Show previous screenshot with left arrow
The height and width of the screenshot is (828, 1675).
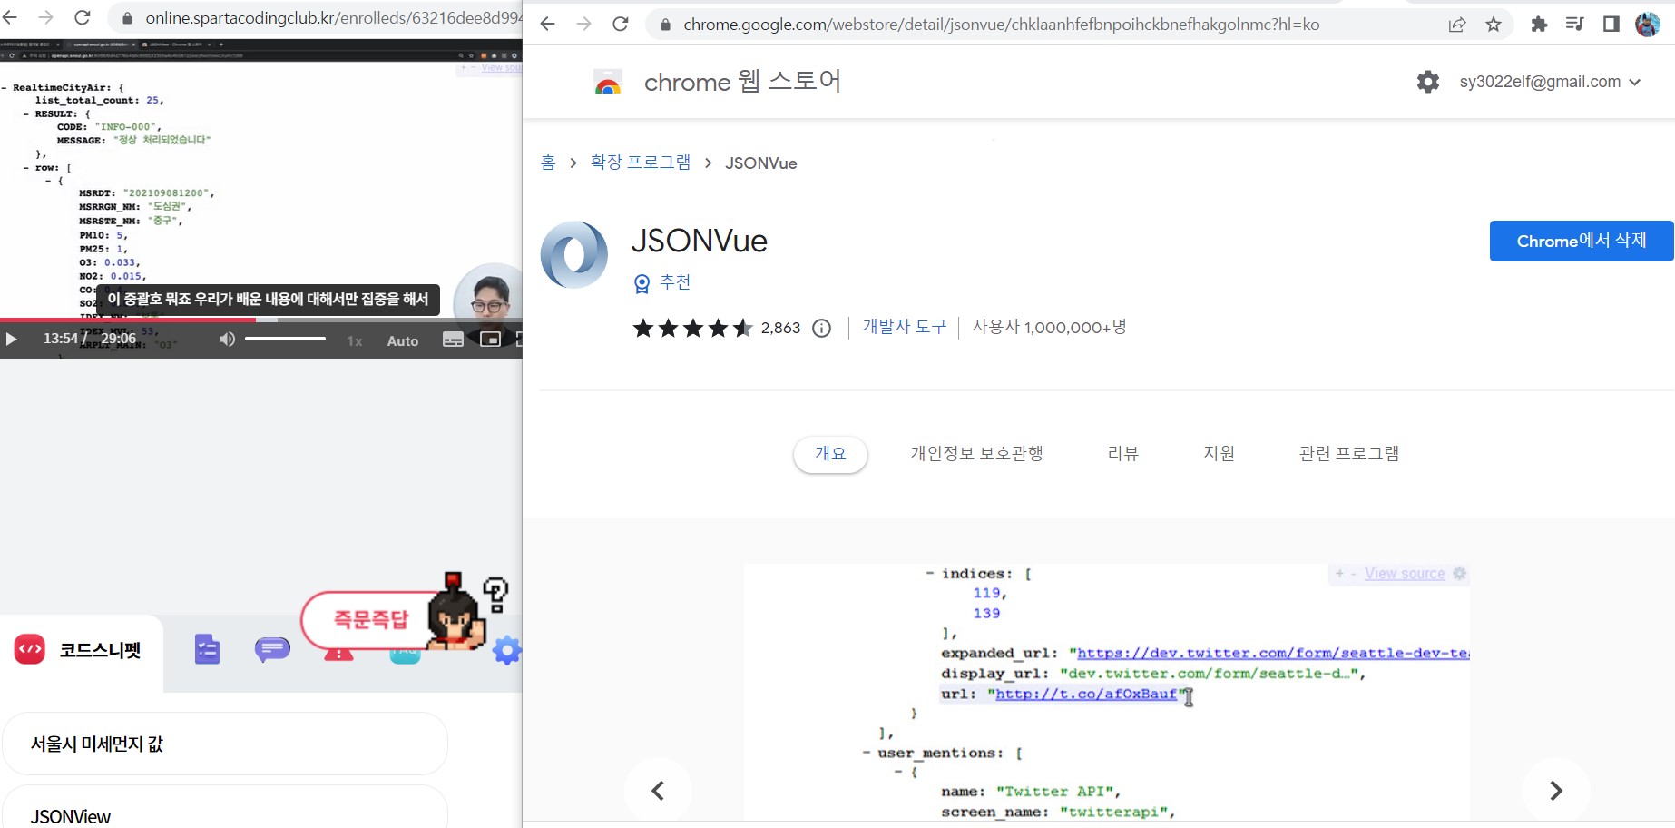(658, 791)
